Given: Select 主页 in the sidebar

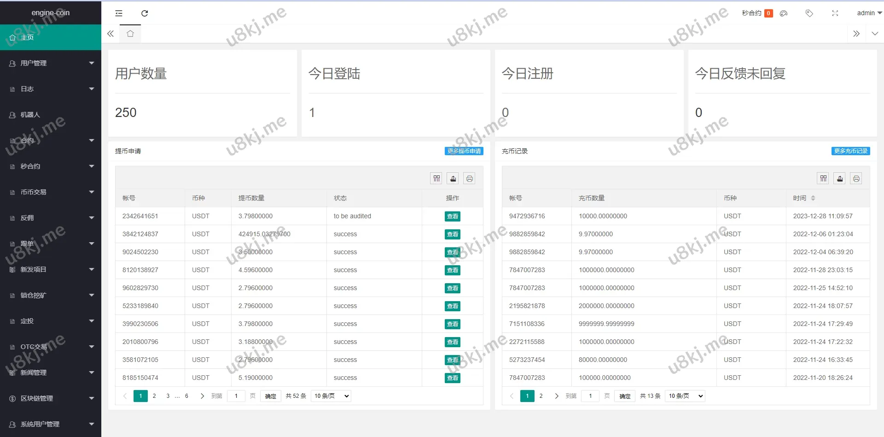Looking at the screenshot, I should pyautogui.click(x=51, y=37).
